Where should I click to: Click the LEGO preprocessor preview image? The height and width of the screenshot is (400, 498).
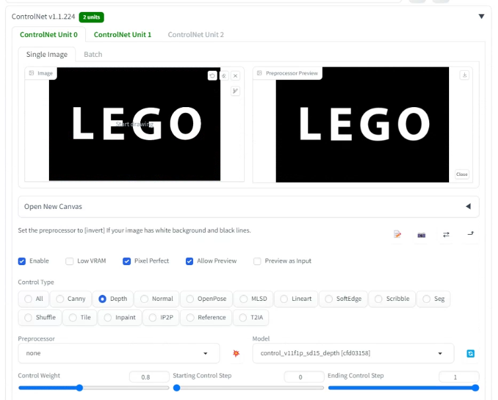pyautogui.click(x=362, y=124)
